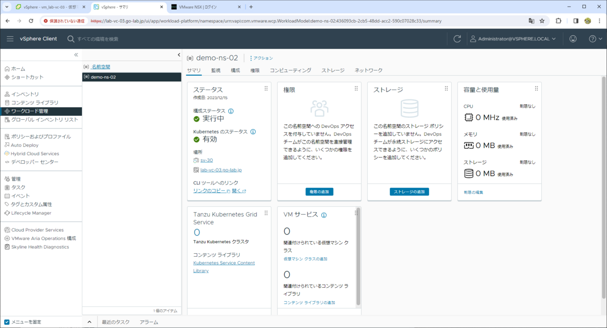This screenshot has width=607, height=328.
Task: Open the vSphere Client hamburger menu
Action: 10,39
